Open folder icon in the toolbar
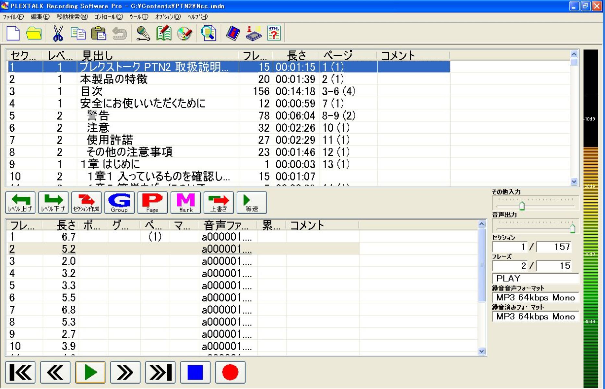Viewport: 605px width, 389px height. (34, 33)
